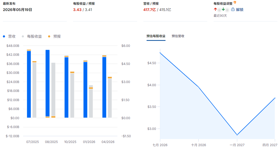Image resolution: width=279 pixels, height=149 pixels.
Task: Click the actual revenue 417.7亿
Action: (149, 10)
